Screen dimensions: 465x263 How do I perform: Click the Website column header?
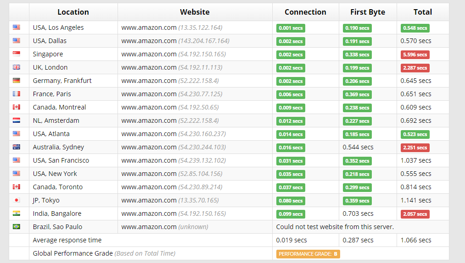pyautogui.click(x=195, y=12)
